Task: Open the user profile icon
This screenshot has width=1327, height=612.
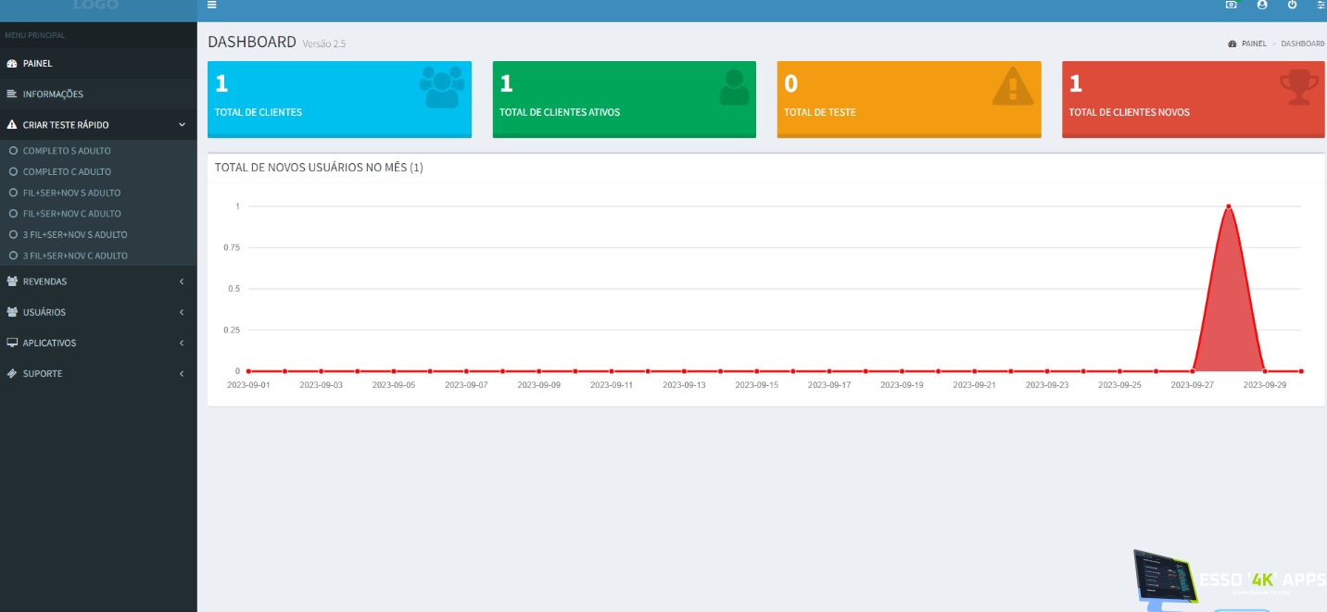Action: (1261, 5)
